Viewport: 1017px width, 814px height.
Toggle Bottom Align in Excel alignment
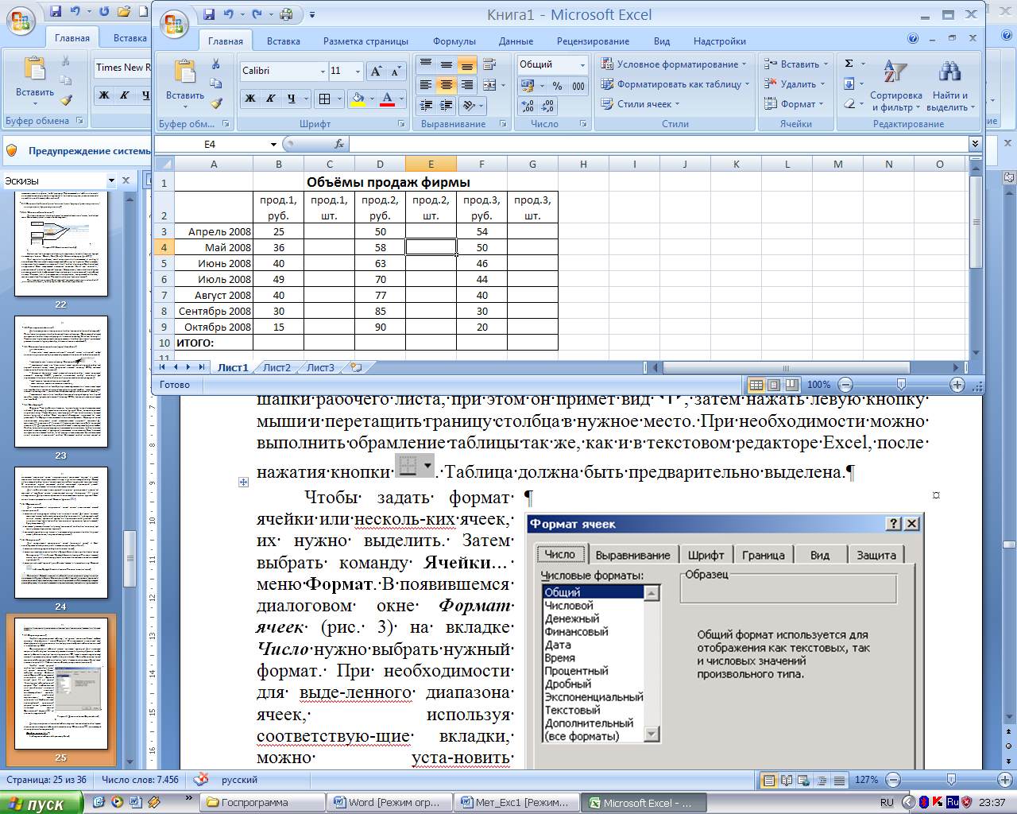pos(467,64)
